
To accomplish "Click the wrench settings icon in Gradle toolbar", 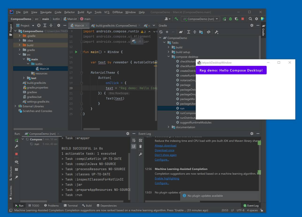I will [x=217, y=32].
